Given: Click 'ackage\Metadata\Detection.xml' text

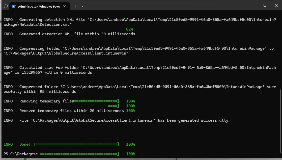Looking at the screenshot, I should [x=38, y=24].
